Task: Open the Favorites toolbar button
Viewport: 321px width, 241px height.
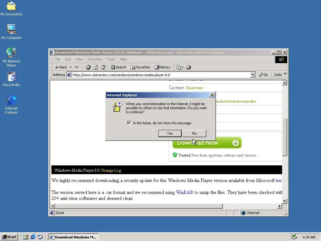Action: 140,67
